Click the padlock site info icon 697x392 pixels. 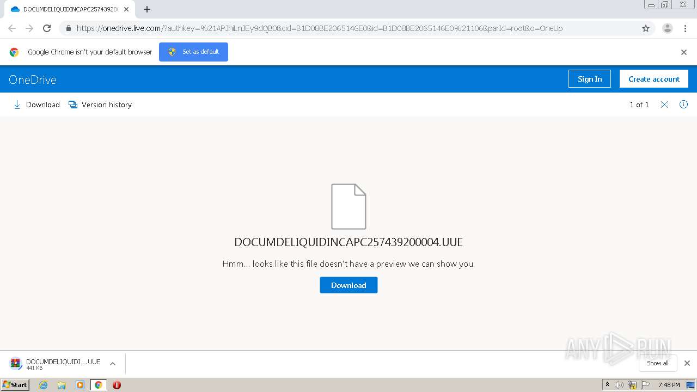pos(68,28)
